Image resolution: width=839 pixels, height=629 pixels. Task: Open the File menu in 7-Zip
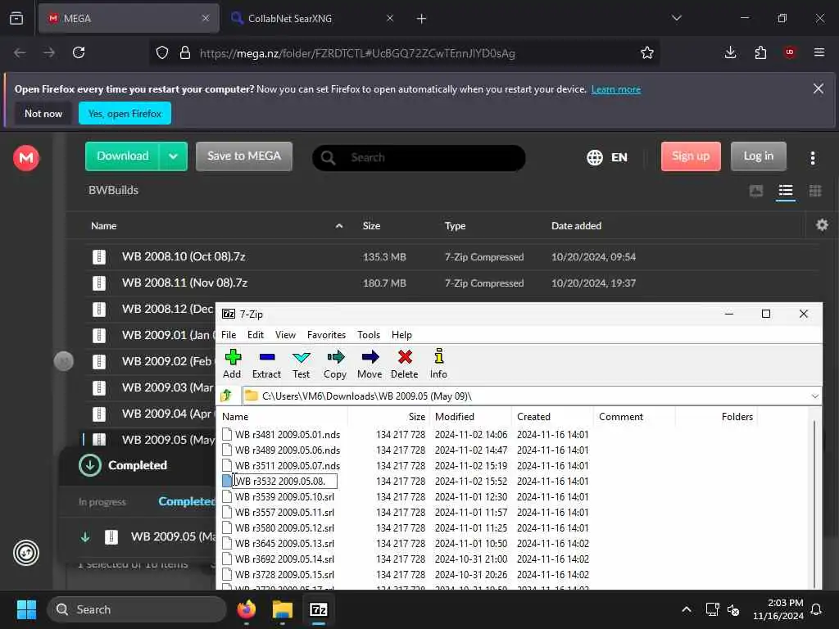[x=229, y=335]
